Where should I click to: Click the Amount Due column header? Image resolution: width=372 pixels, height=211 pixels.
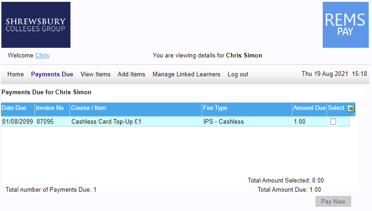[309, 108]
